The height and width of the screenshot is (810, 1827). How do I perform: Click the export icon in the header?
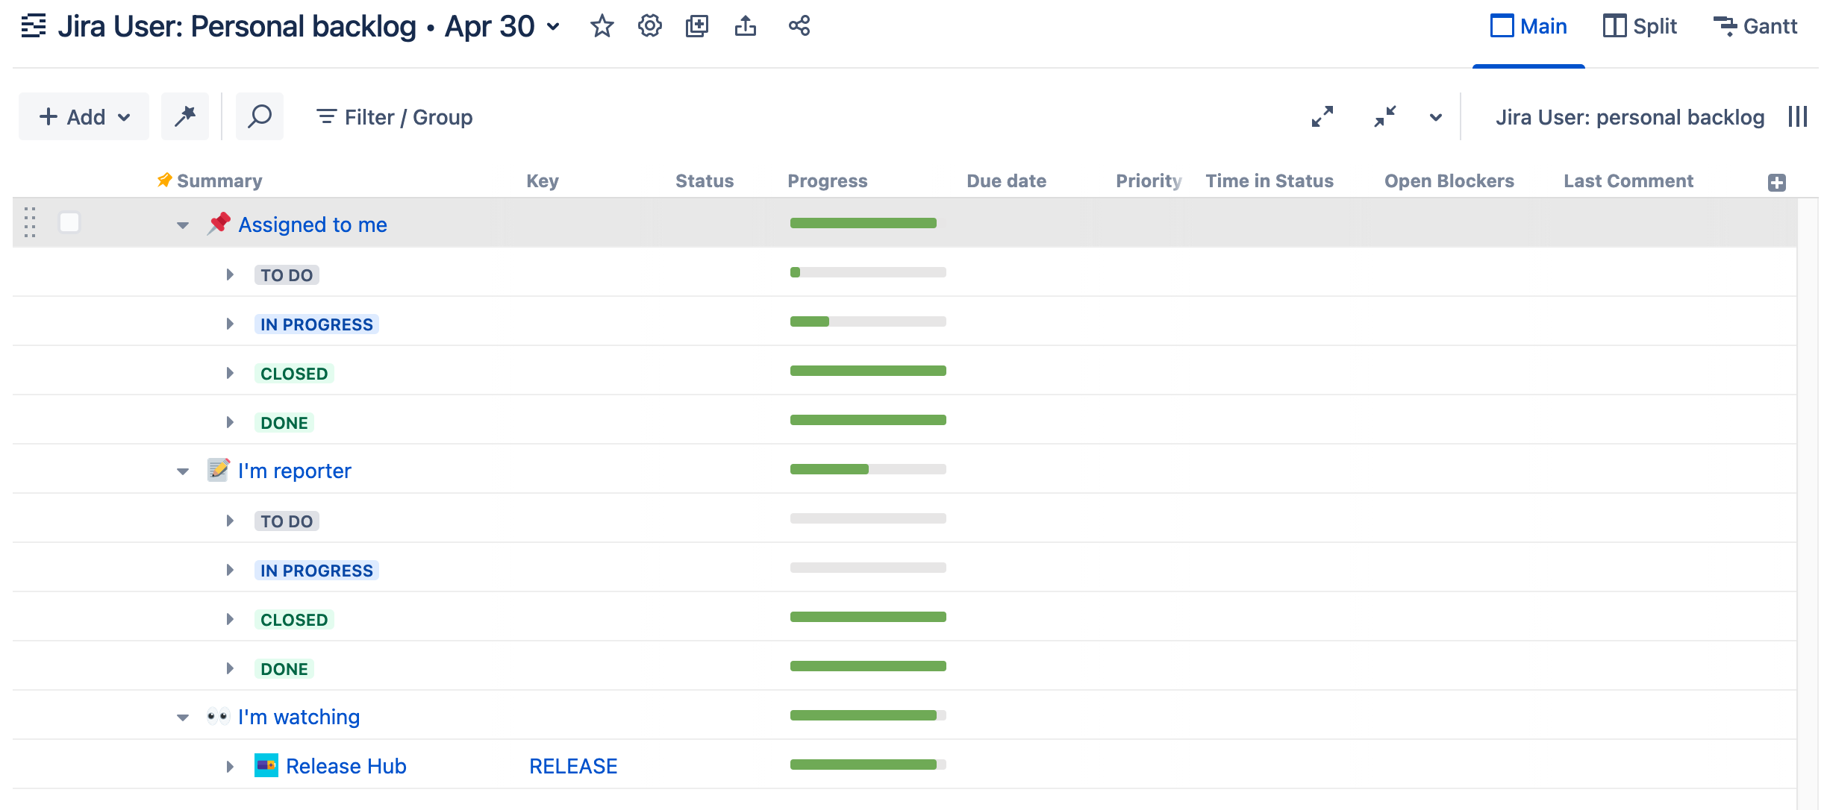[745, 26]
